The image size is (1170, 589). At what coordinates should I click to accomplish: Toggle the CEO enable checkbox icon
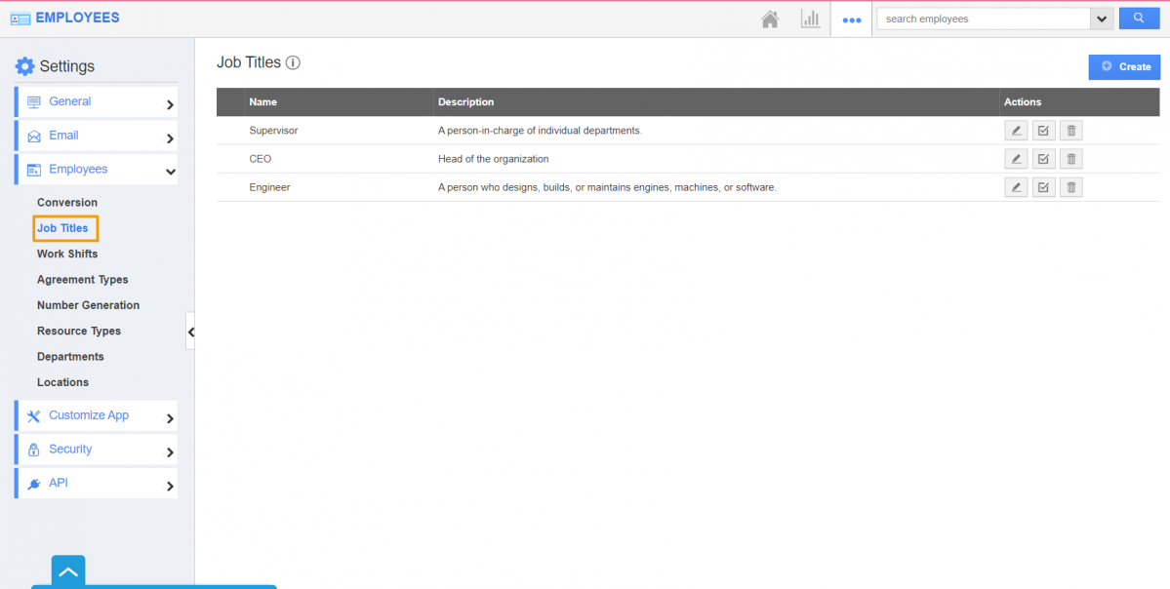pyautogui.click(x=1043, y=159)
